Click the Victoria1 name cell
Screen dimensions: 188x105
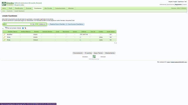click(36, 40)
